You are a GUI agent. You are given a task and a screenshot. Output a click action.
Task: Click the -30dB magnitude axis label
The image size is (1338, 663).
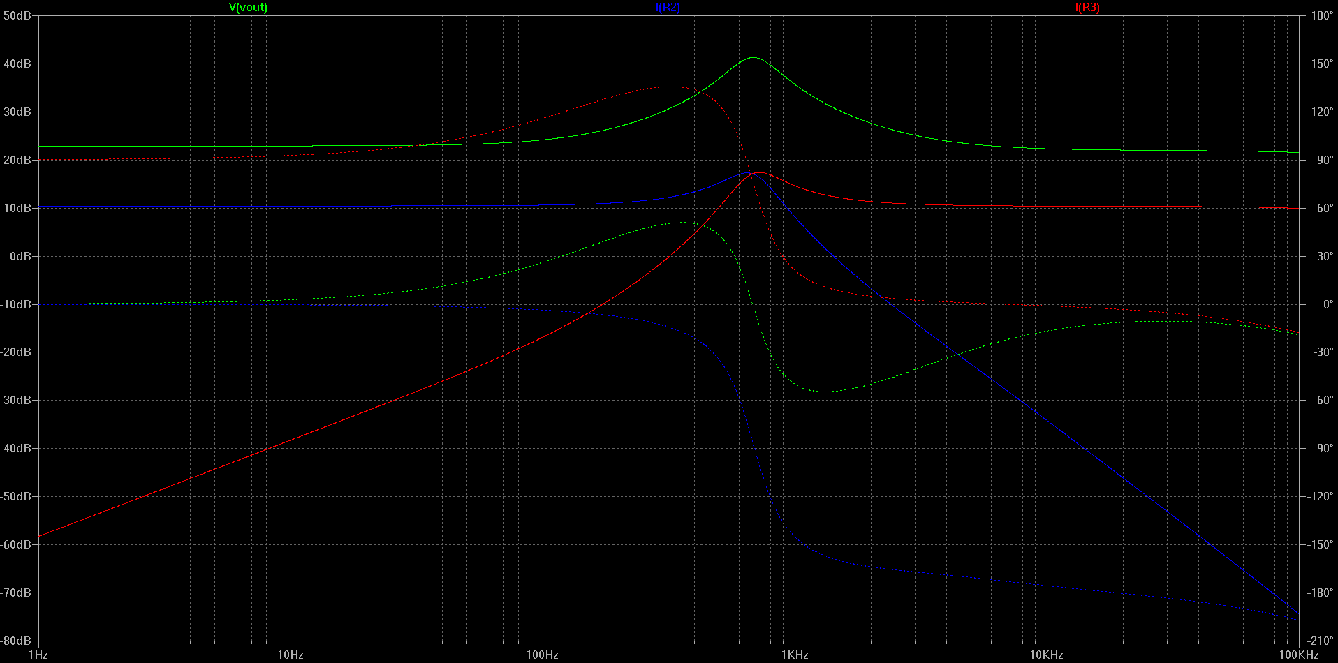pyautogui.click(x=15, y=400)
